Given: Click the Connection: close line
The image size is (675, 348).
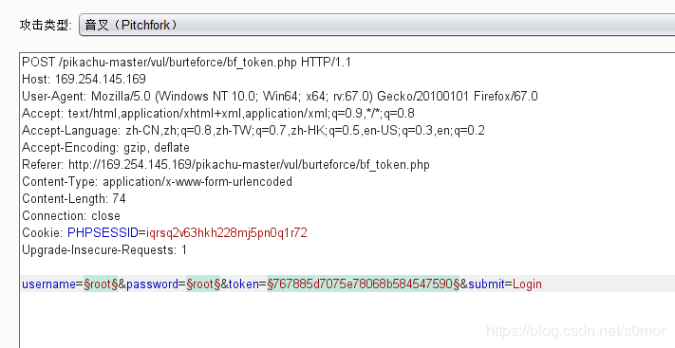Looking at the screenshot, I should tap(71, 215).
